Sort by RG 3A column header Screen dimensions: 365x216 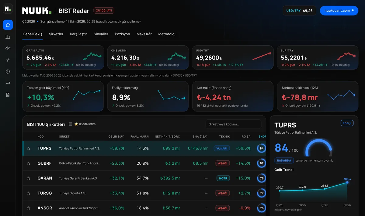[x=246, y=137]
